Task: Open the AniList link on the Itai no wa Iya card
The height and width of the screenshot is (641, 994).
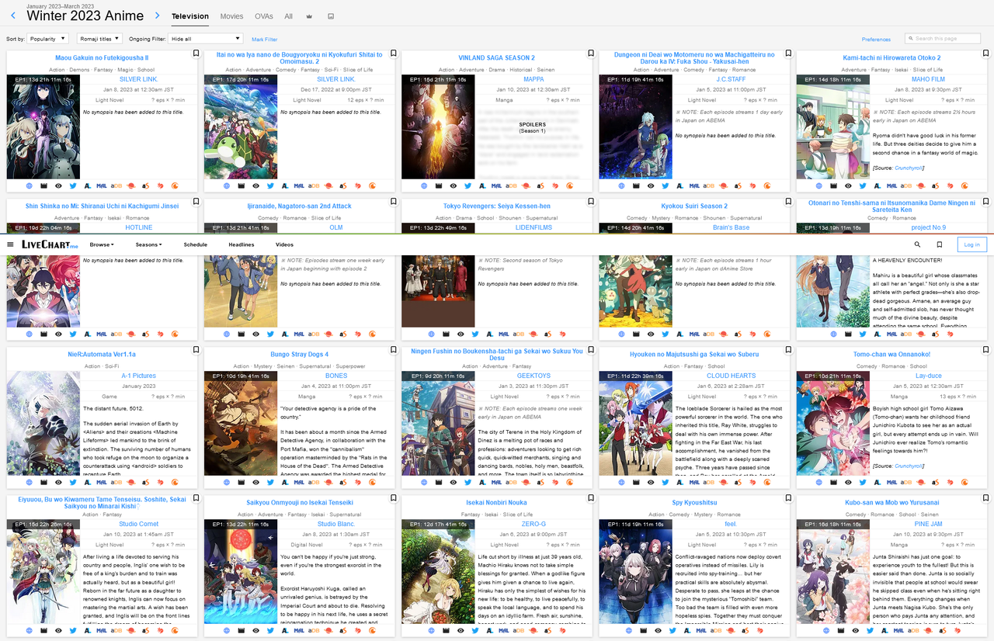Action: 285,185
